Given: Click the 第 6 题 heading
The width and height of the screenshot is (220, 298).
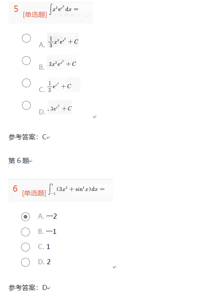Looking at the screenshot, I should point(19,161).
